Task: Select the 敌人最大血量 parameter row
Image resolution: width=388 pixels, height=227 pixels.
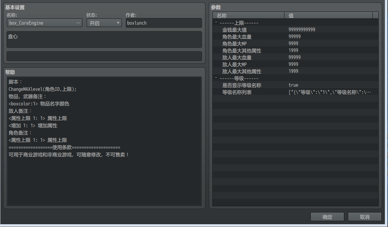Action: click(x=296, y=58)
